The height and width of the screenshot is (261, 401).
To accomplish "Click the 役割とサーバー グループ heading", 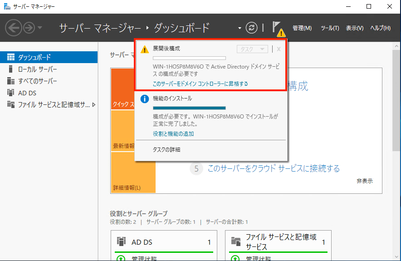I will pyautogui.click(x=139, y=213).
